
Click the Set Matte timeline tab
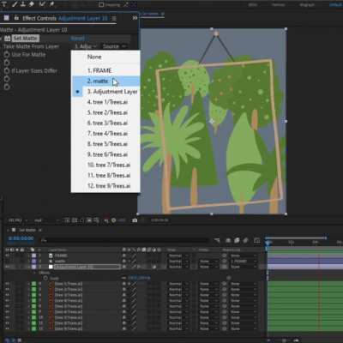[27, 230]
